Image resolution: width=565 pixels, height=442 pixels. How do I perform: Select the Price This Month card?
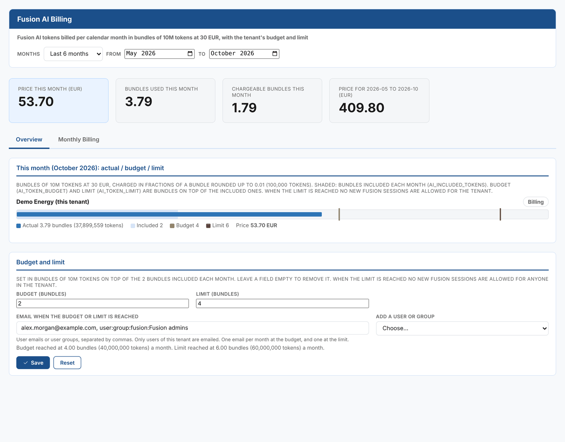(x=59, y=100)
